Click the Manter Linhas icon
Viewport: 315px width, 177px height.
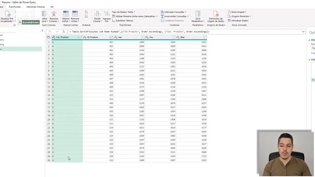coord(66,14)
